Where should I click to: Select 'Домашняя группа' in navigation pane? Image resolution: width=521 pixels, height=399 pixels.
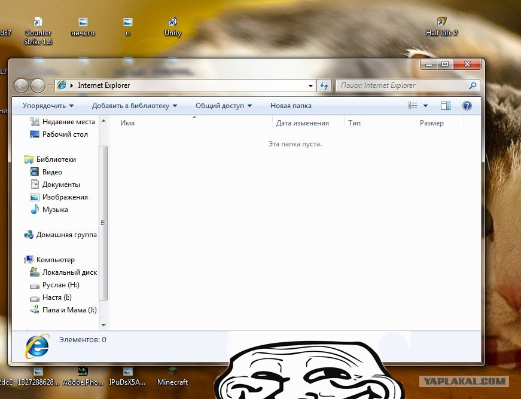click(60, 235)
